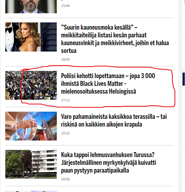This screenshot has width=185, height=192.
Task: Click the 16:09 timestamp
Action: [x=65, y=179]
